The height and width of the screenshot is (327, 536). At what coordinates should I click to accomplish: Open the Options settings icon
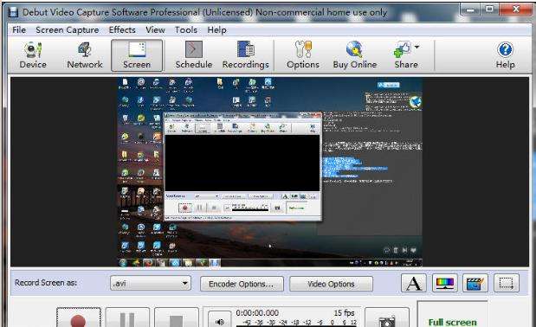[303, 55]
